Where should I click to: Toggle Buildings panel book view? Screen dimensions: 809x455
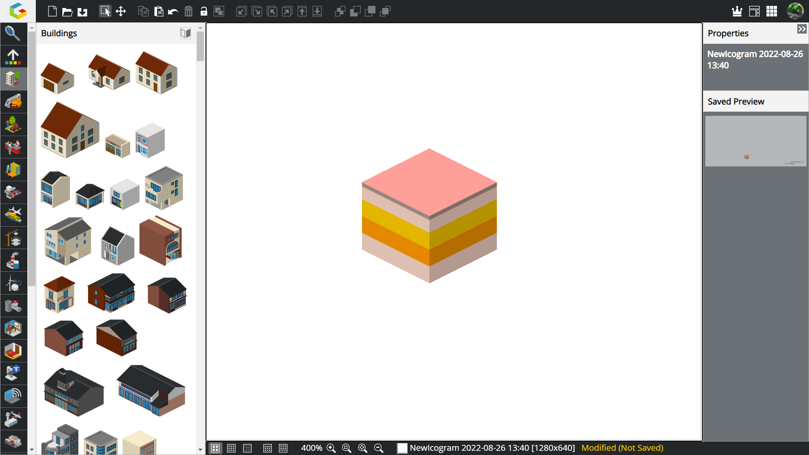pyautogui.click(x=185, y=33)
